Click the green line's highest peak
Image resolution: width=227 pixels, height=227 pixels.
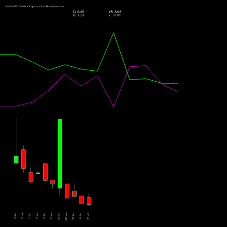tap(113, 33)
